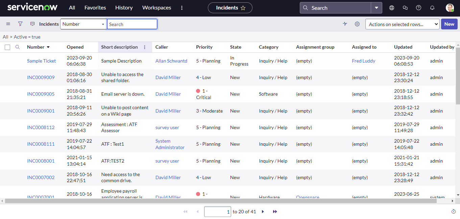Click the horizontal scrollbar under the list
This screenshot has width=460, height=219.
(220, 201)
